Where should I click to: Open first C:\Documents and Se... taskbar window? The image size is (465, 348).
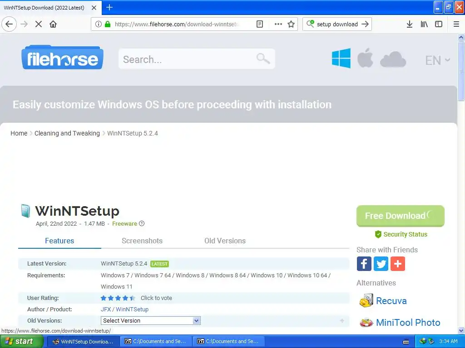pos(156,342)
